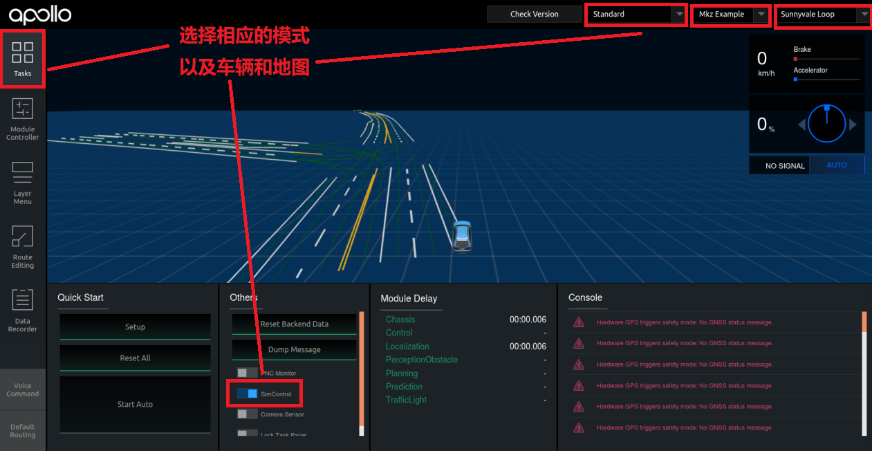Click the PerceptionObstacle delay row

[466, 360]
